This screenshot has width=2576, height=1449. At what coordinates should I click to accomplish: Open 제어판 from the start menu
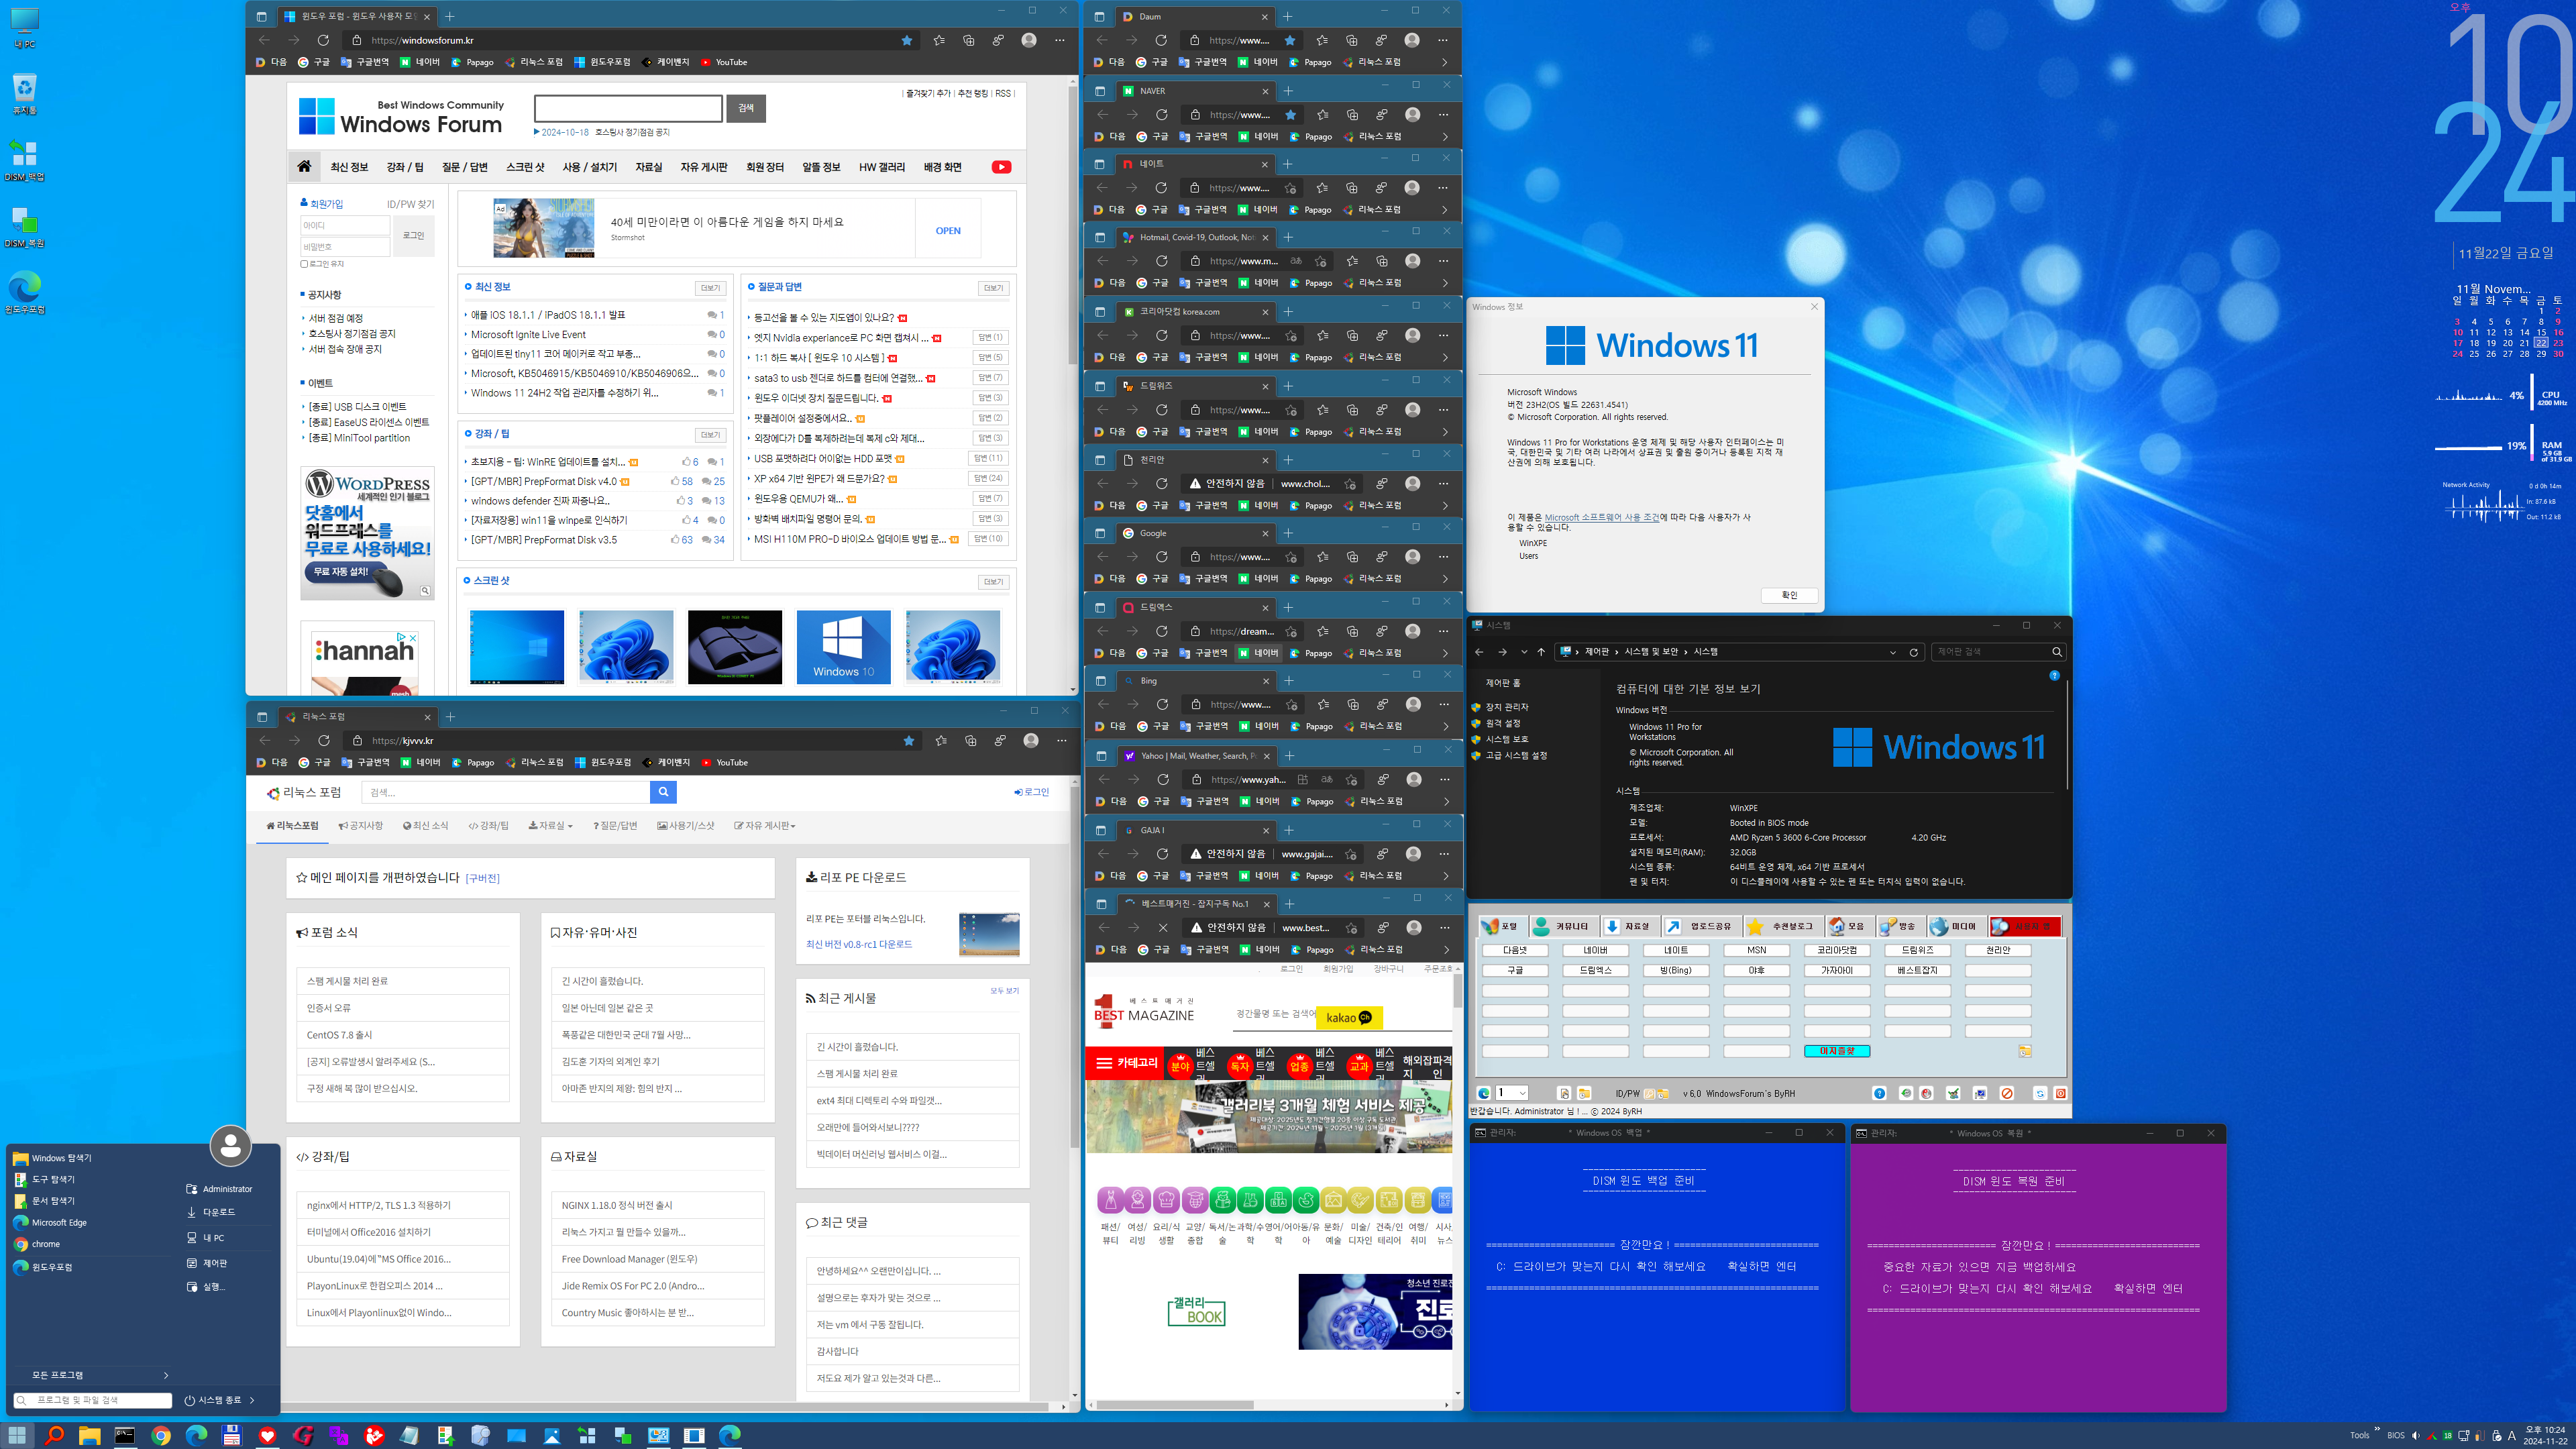click(x=215, y=1263)
